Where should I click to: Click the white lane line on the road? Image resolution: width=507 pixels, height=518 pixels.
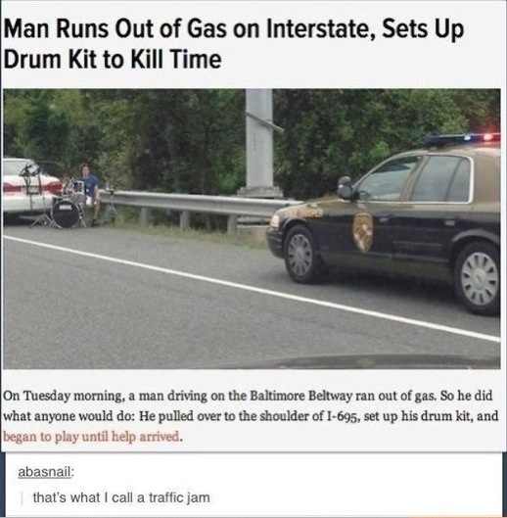coord(252,288)
